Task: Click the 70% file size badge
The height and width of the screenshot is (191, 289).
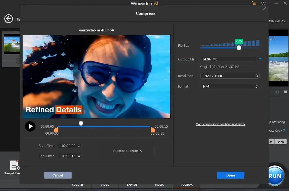Action: (239, 41)
